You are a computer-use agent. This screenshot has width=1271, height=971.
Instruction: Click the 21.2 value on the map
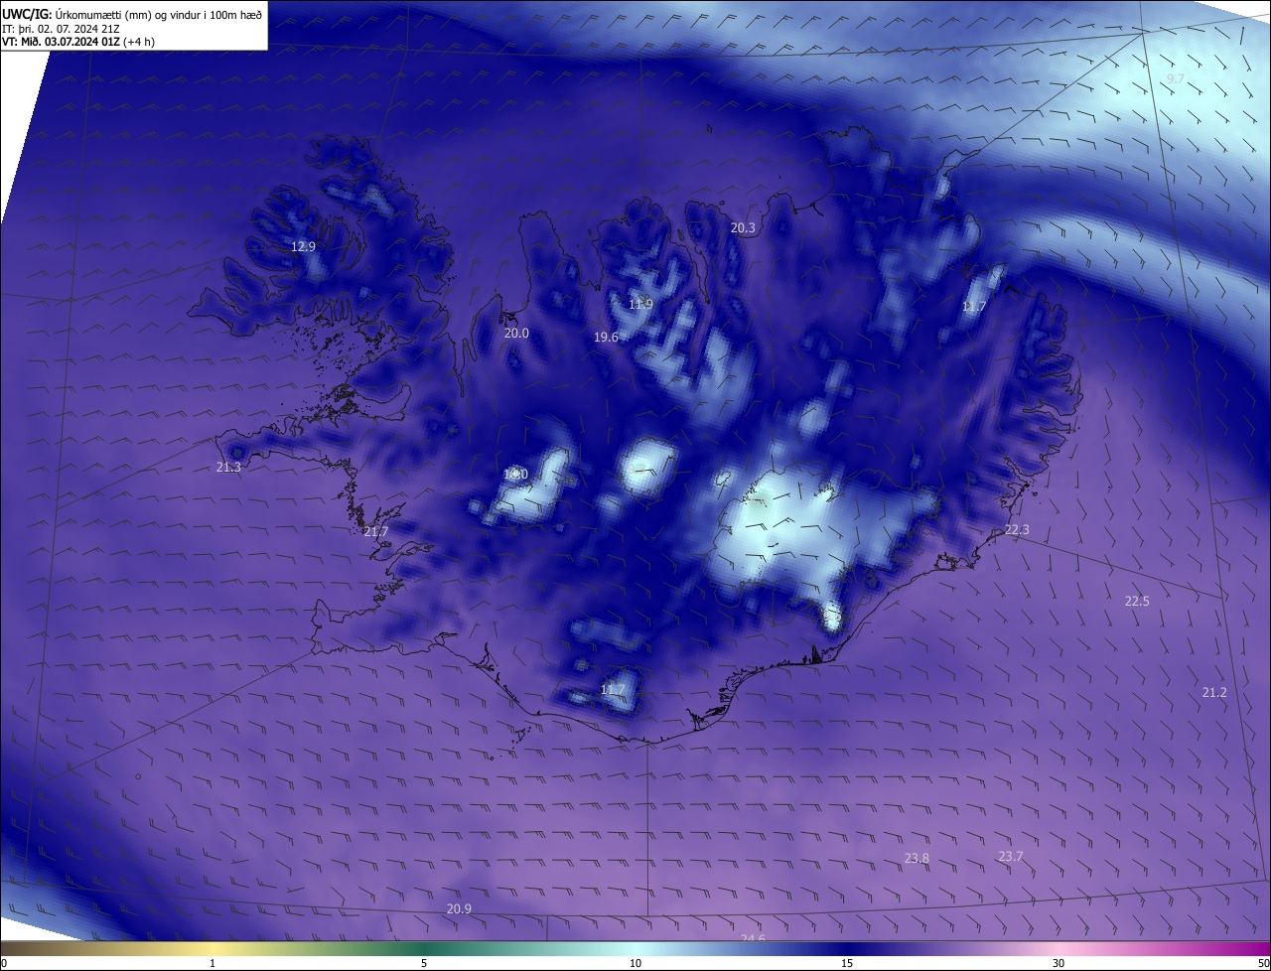(1214, 692)
